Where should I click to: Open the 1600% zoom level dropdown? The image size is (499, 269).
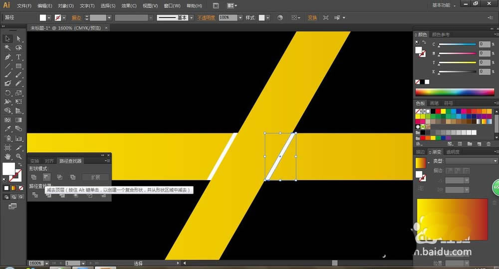click(46, 263)
